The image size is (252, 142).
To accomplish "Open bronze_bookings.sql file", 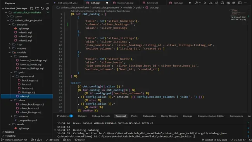I will [33, 61].
